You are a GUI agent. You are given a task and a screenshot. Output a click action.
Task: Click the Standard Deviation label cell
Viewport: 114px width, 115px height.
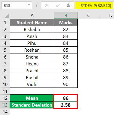(32, 105)
